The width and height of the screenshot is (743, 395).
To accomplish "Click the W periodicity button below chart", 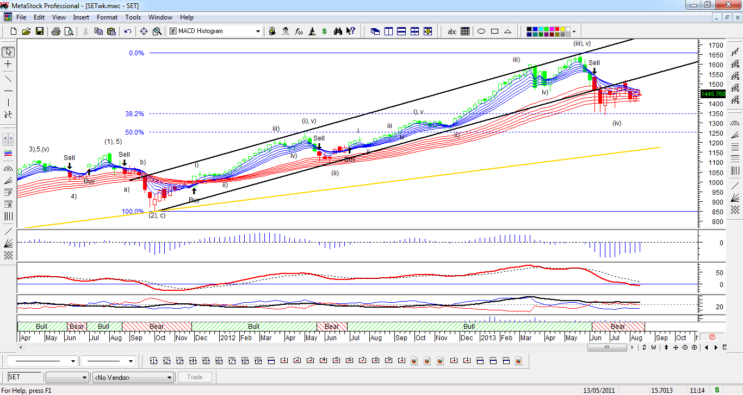I will click(x=653, y=347).
